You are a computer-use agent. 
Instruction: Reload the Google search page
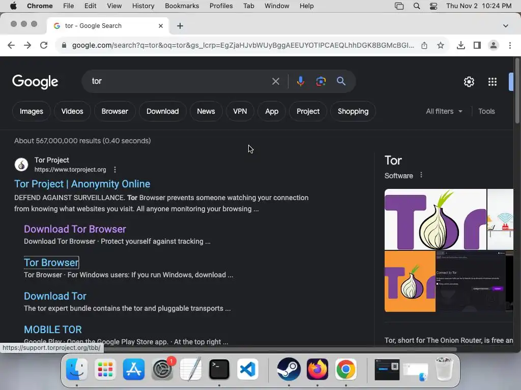coord(44,45)
